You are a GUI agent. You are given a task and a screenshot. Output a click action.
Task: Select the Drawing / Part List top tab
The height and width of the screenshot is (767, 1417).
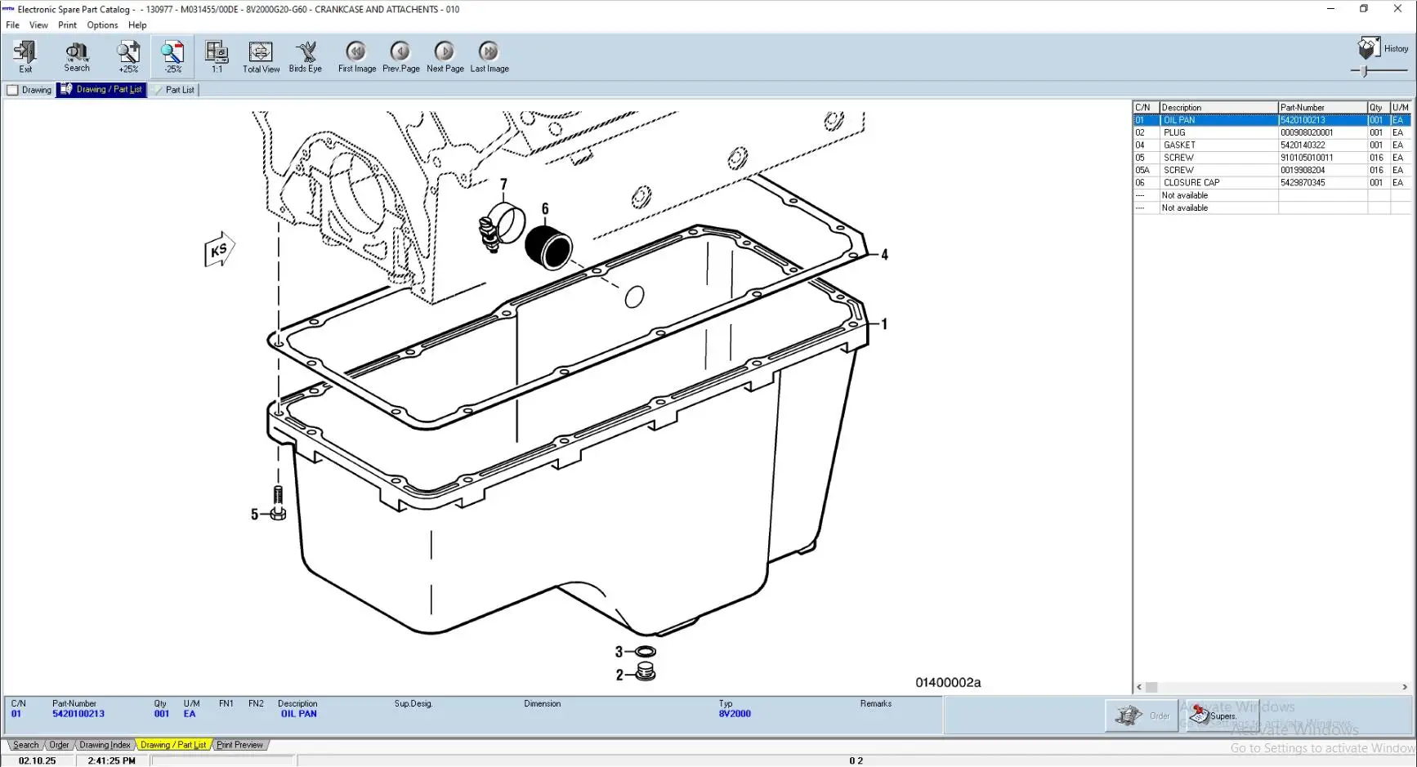tap(101, 90)
